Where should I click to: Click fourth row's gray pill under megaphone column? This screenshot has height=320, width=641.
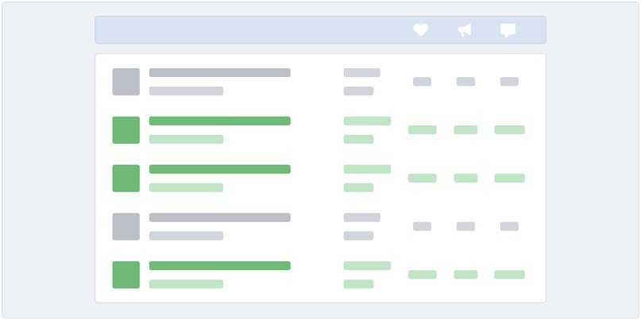click(465, 226)
